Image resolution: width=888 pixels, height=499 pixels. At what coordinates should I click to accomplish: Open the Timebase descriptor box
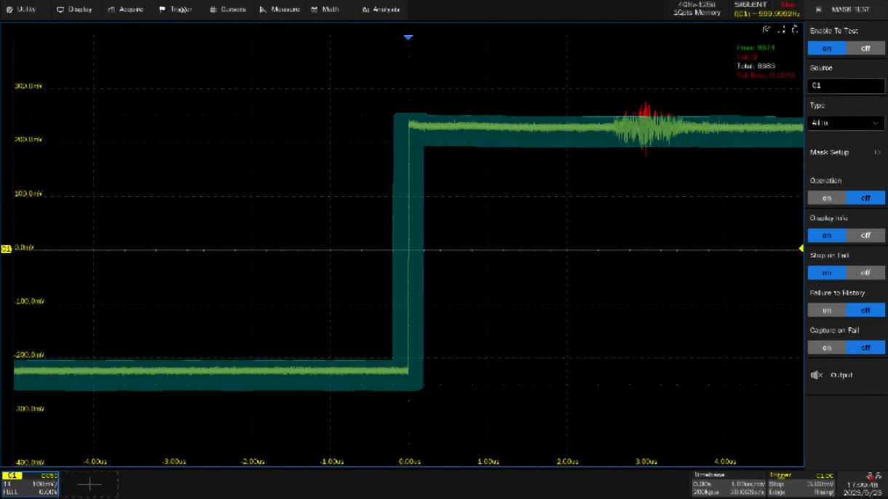(727, 484)
